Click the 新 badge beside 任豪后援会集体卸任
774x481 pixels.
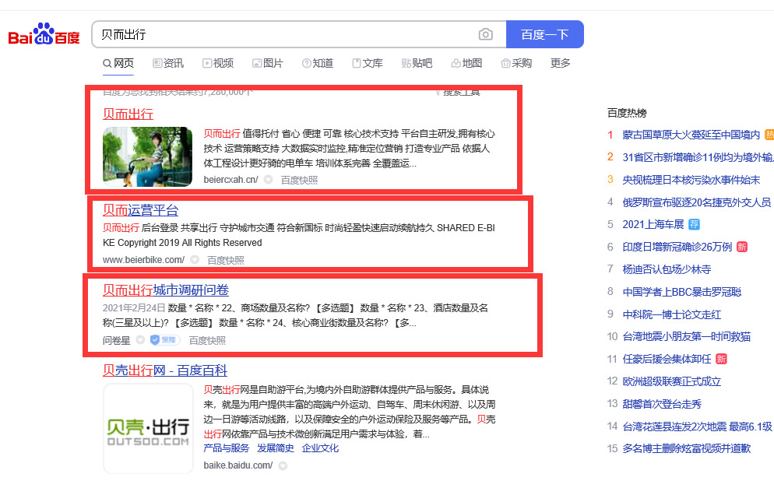[721, 359]
